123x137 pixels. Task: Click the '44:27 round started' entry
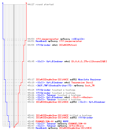(40, 4)
